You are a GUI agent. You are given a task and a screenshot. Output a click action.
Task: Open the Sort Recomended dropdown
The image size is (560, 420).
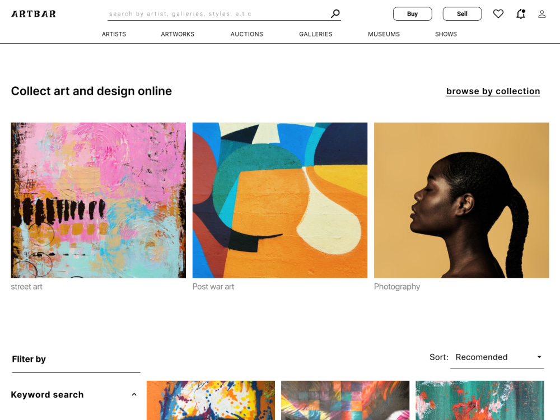click(497, 357)
